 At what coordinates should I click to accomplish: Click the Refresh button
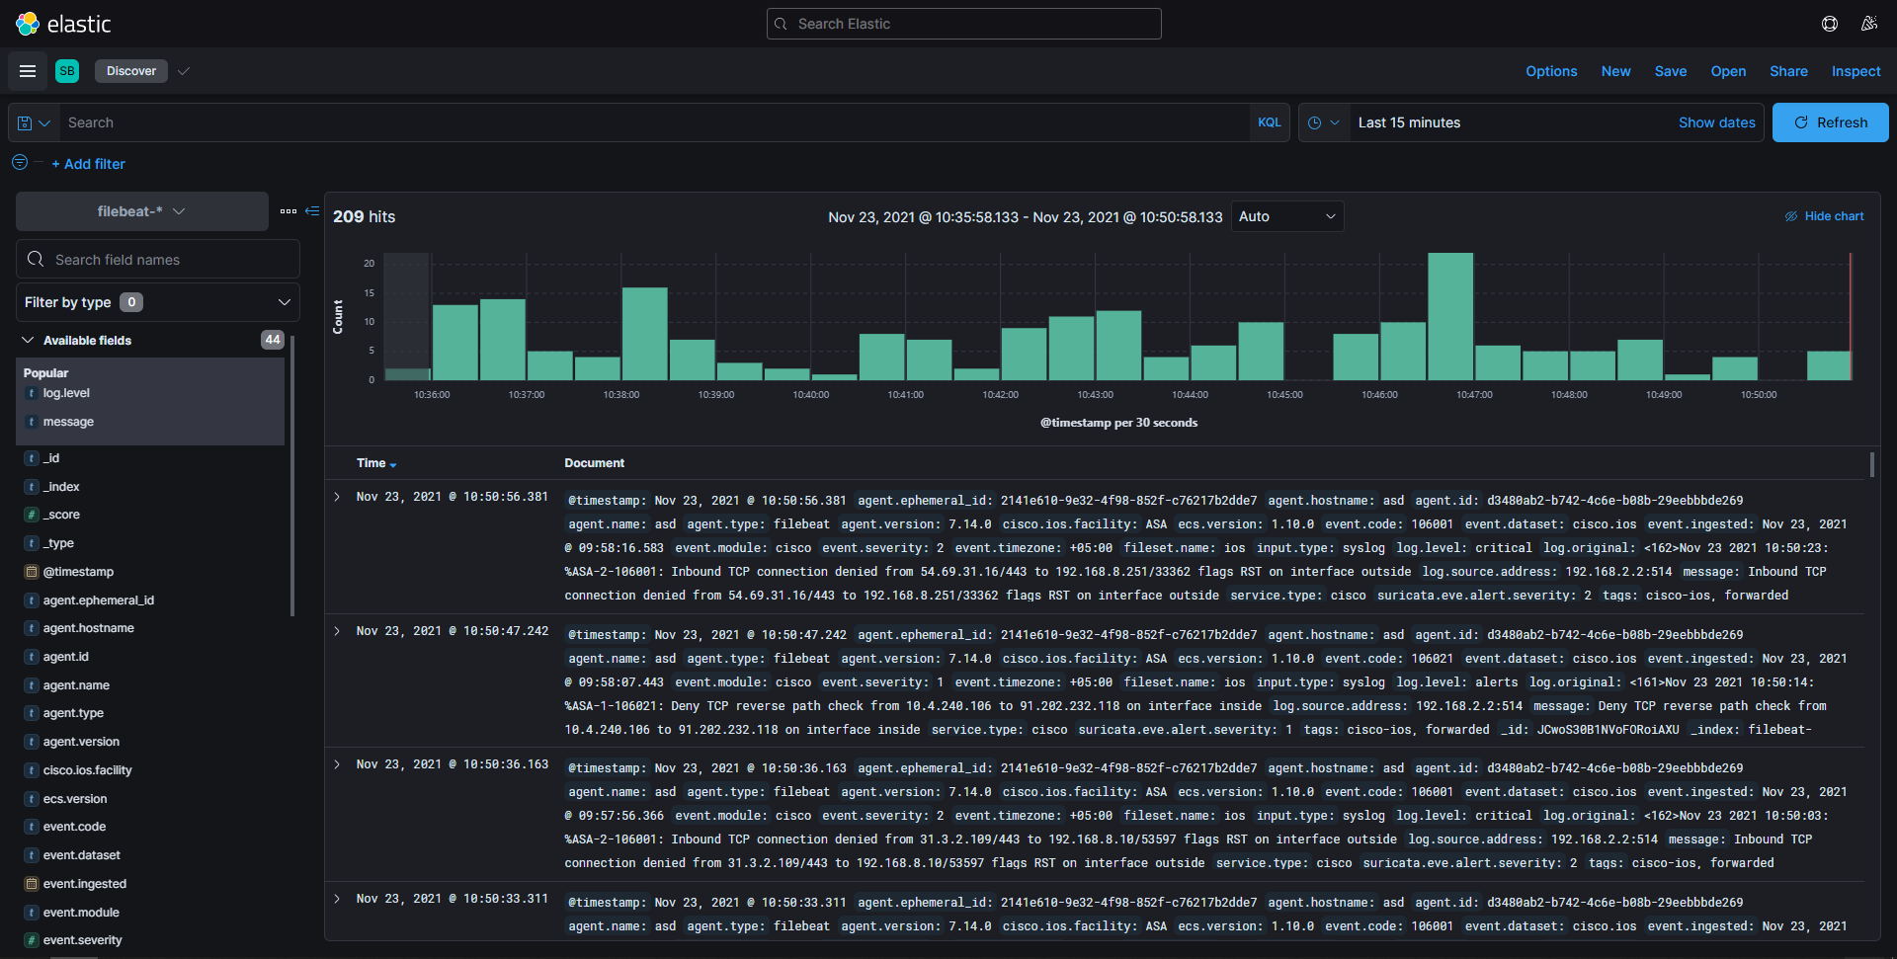point(1830,122)
